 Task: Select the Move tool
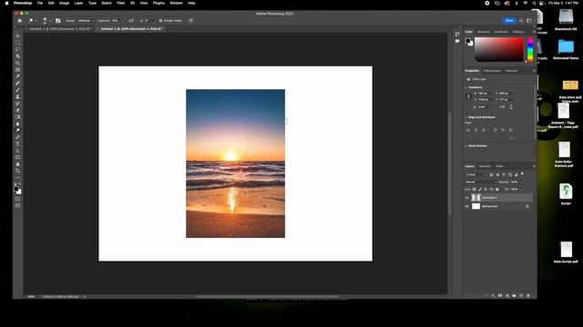point(18,36)
